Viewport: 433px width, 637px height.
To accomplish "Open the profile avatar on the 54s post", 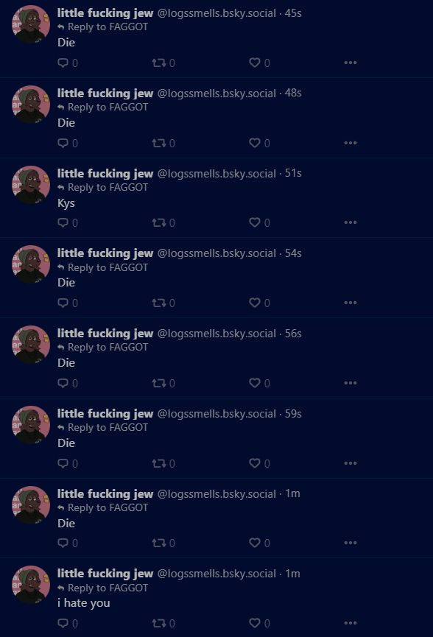I will (x=31, y=264).
